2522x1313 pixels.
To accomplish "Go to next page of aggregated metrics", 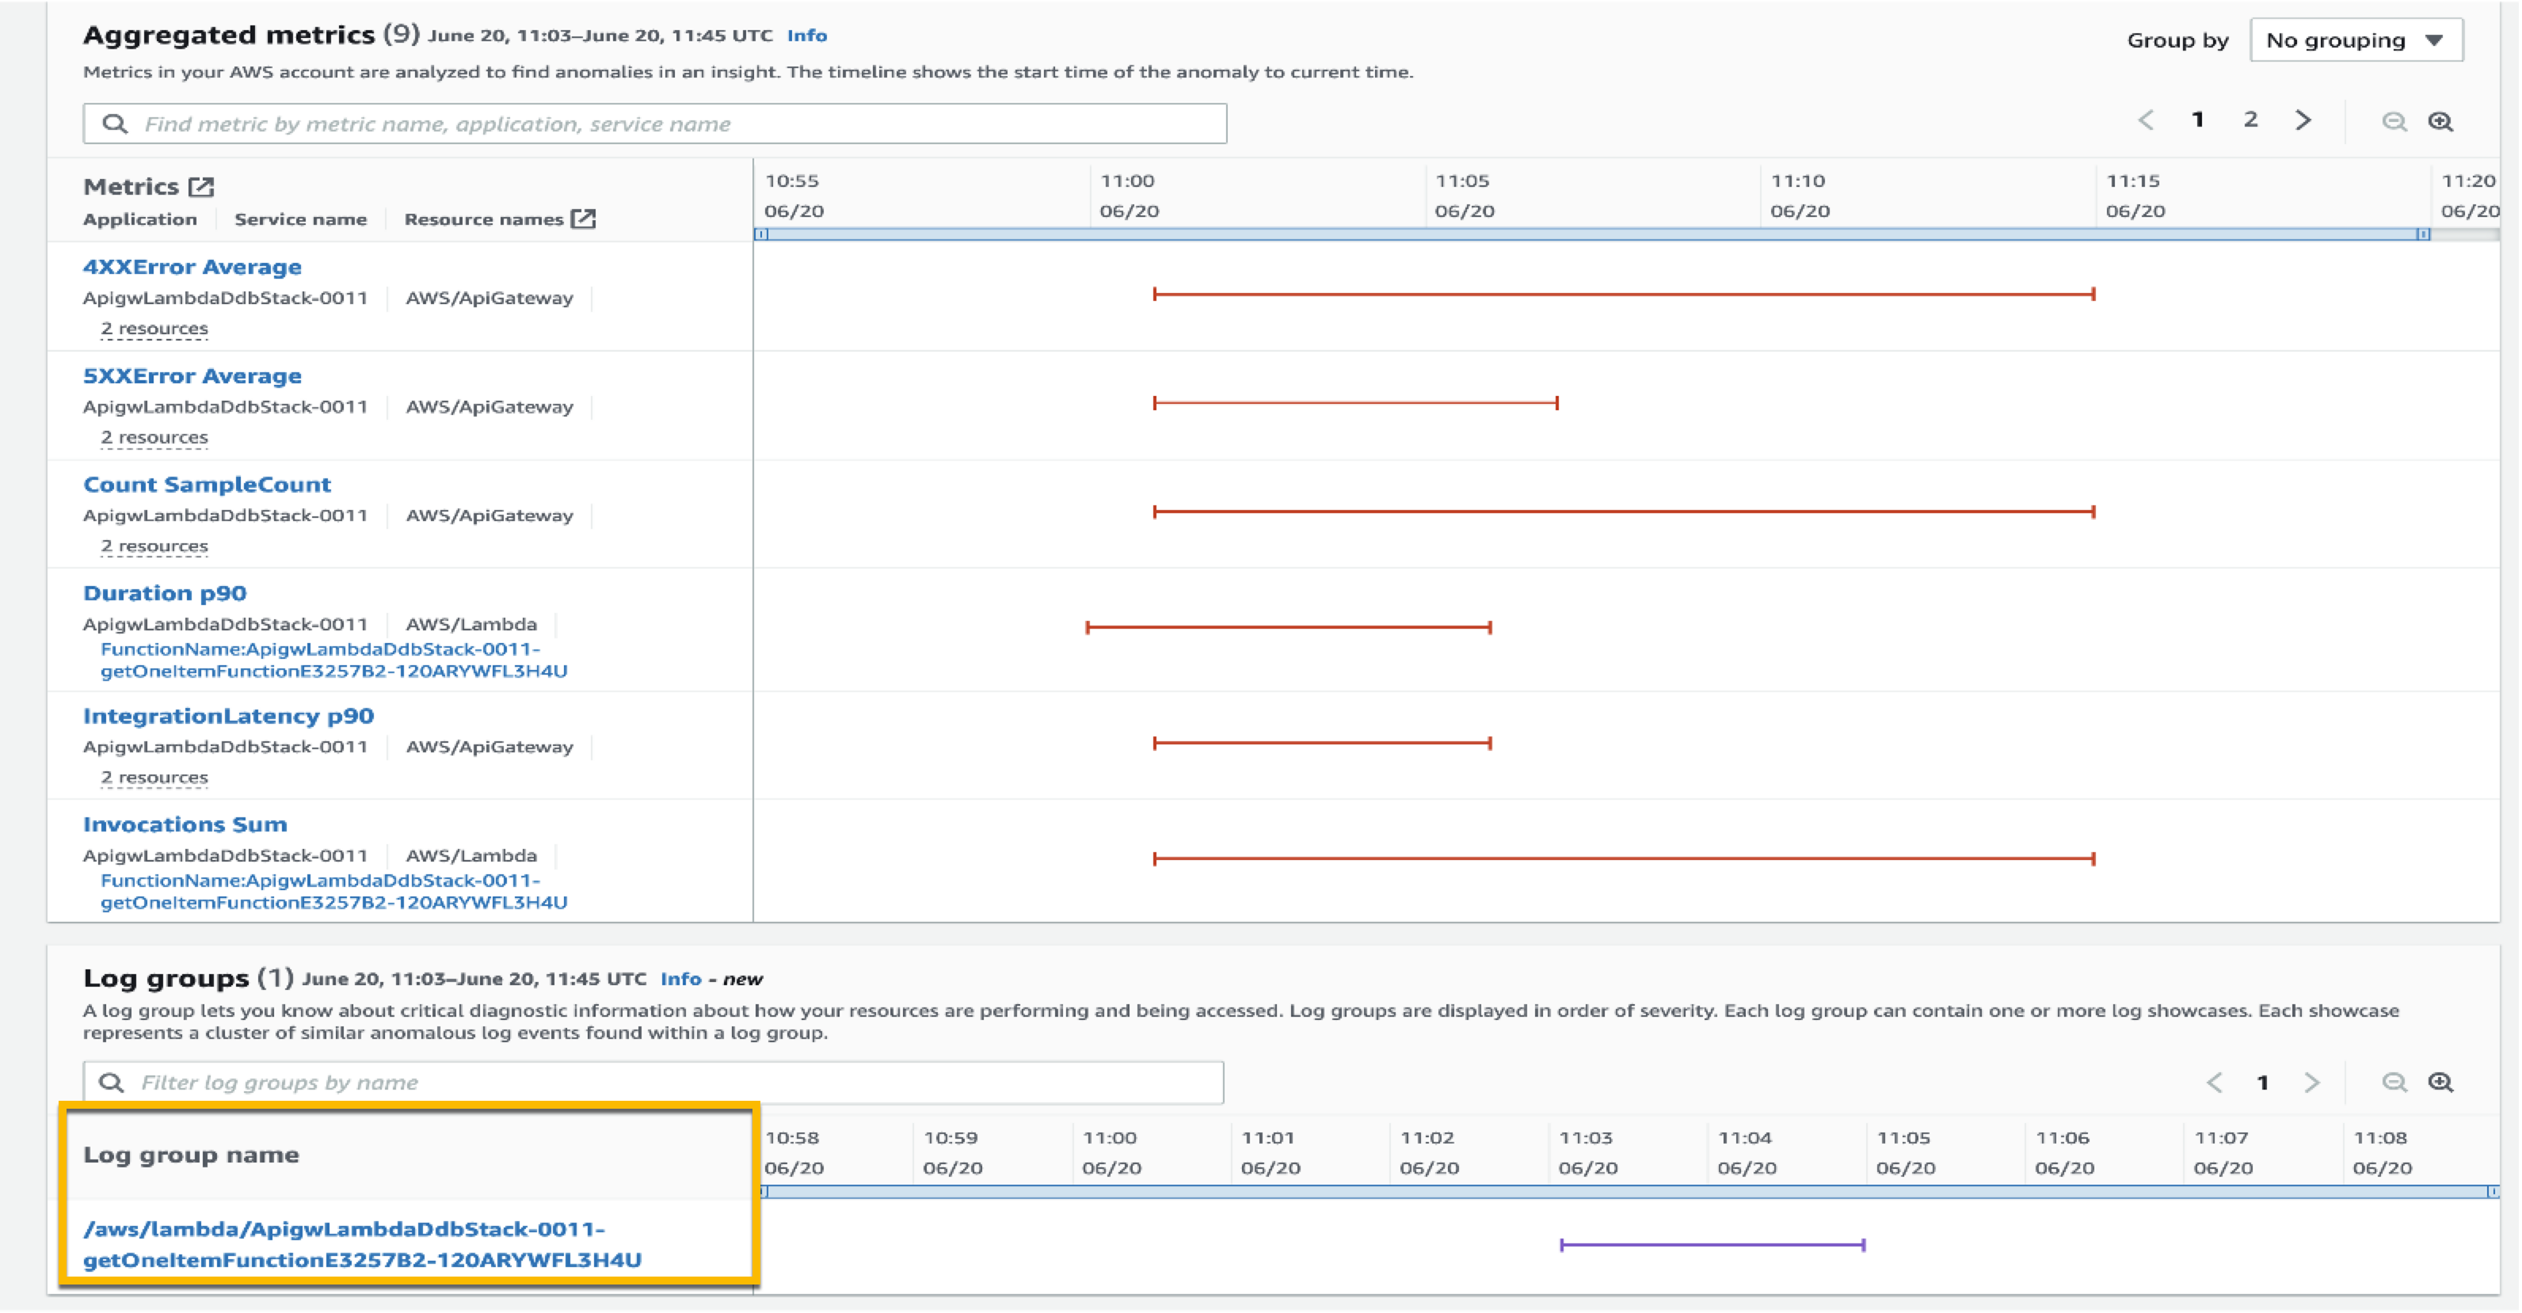I will (x=2303, y=120).
